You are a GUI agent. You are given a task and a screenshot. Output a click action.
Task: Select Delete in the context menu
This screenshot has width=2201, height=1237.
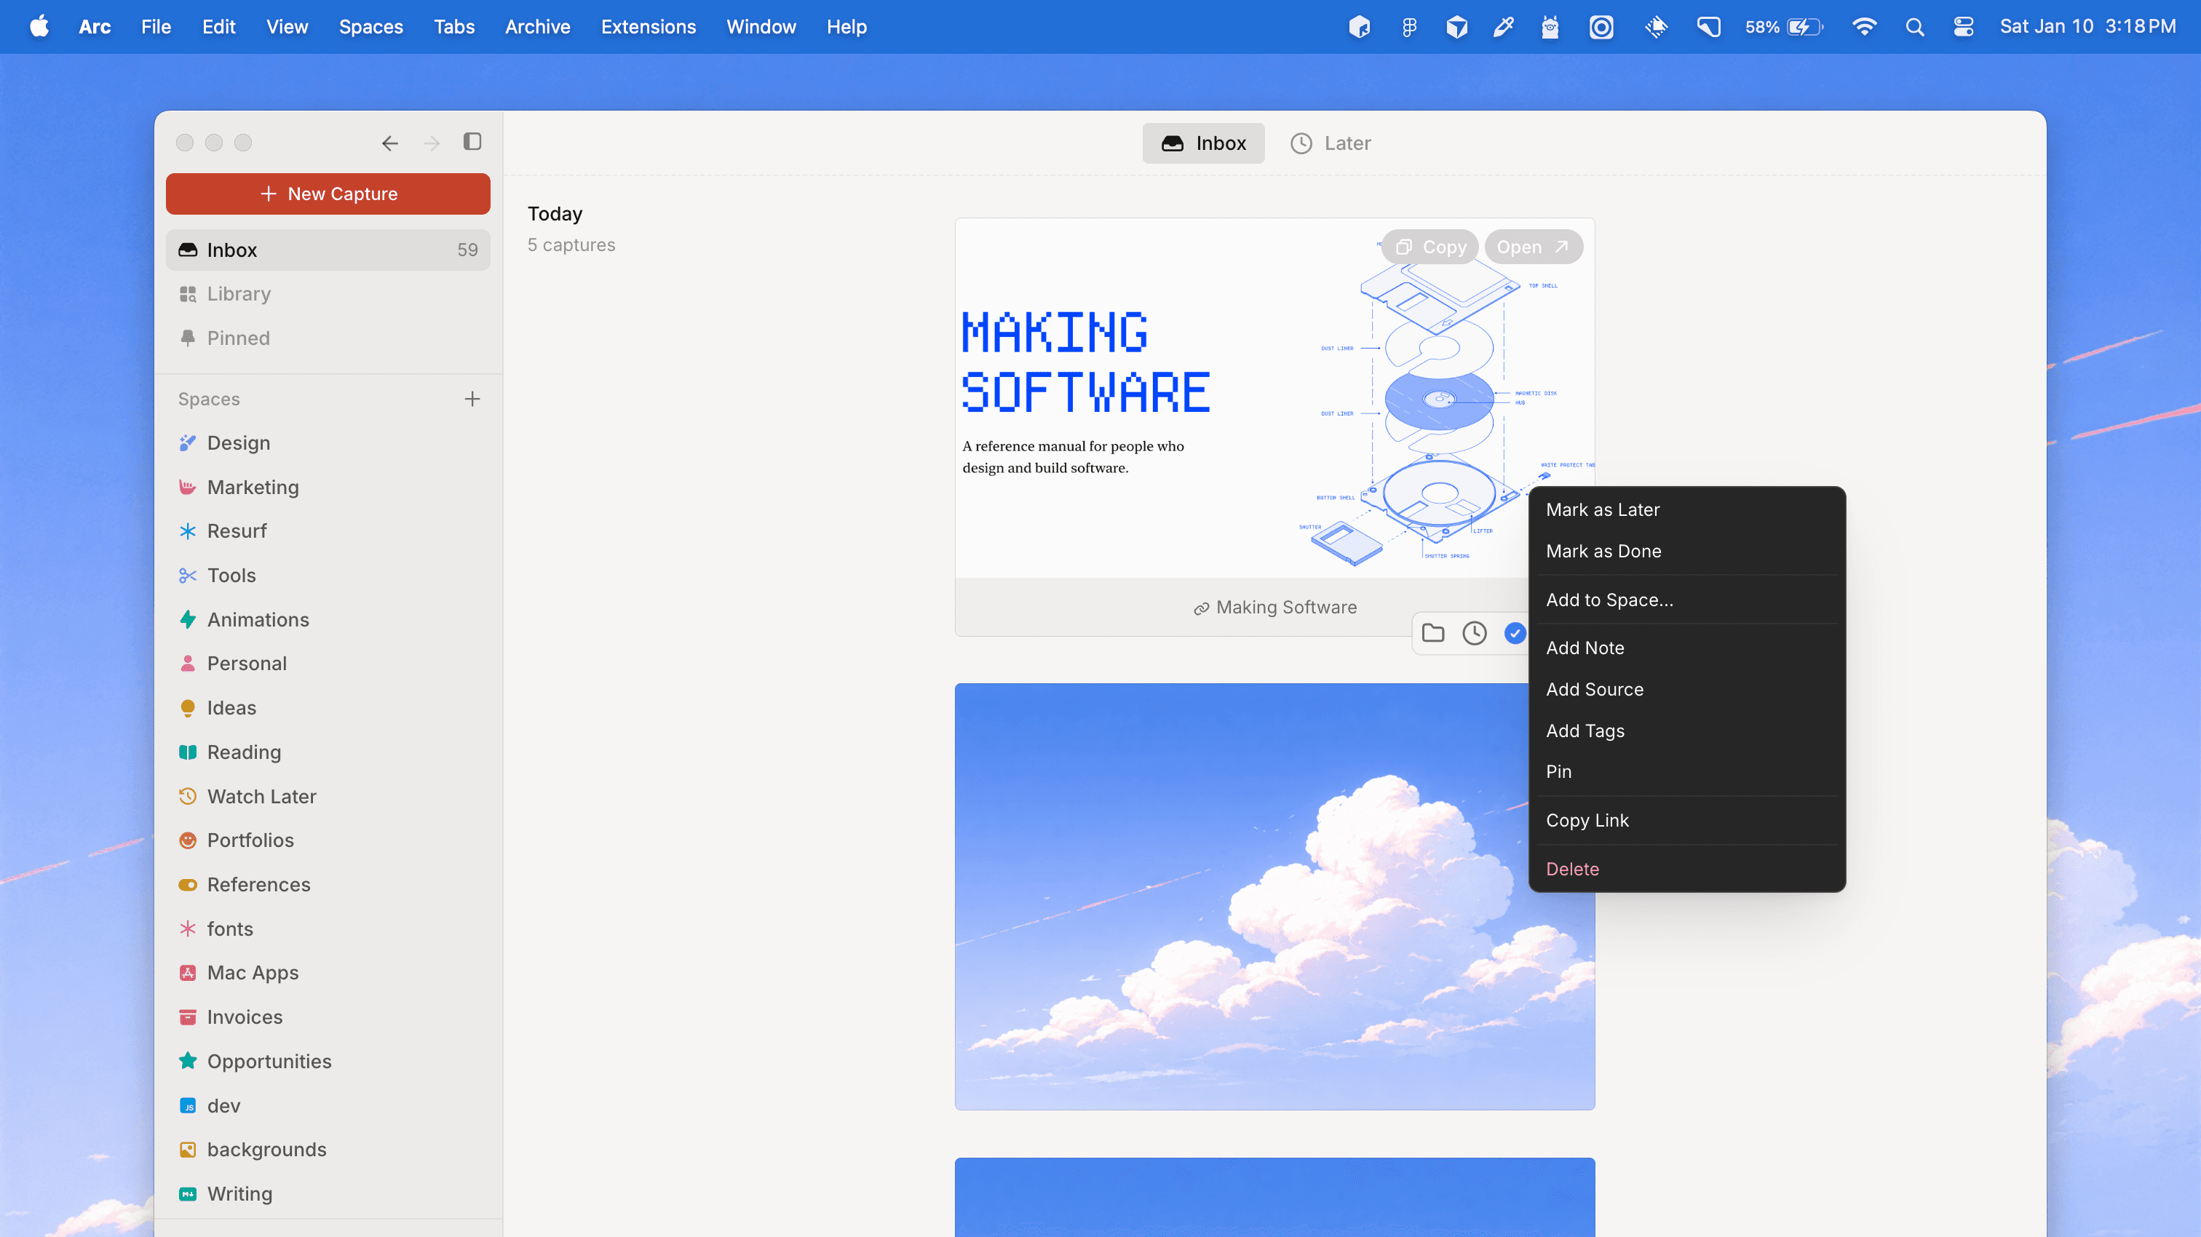pos(1571,869)
